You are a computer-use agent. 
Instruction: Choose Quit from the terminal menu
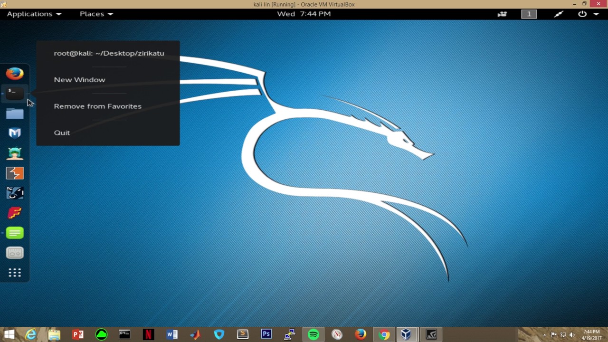(x=62, y=133)
